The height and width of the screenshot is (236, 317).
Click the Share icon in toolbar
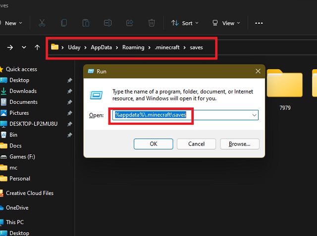tap(130, 23)
